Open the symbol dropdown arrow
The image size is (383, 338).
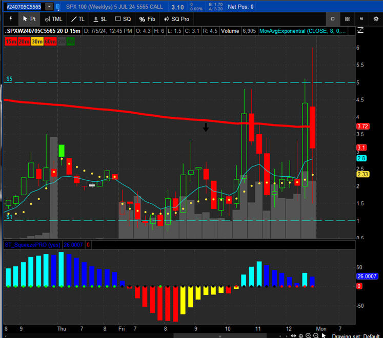49,7
